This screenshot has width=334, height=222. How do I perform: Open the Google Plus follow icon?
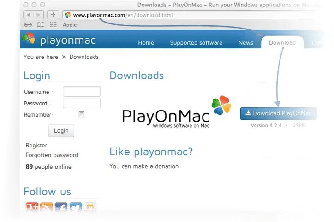coord(32,207)
